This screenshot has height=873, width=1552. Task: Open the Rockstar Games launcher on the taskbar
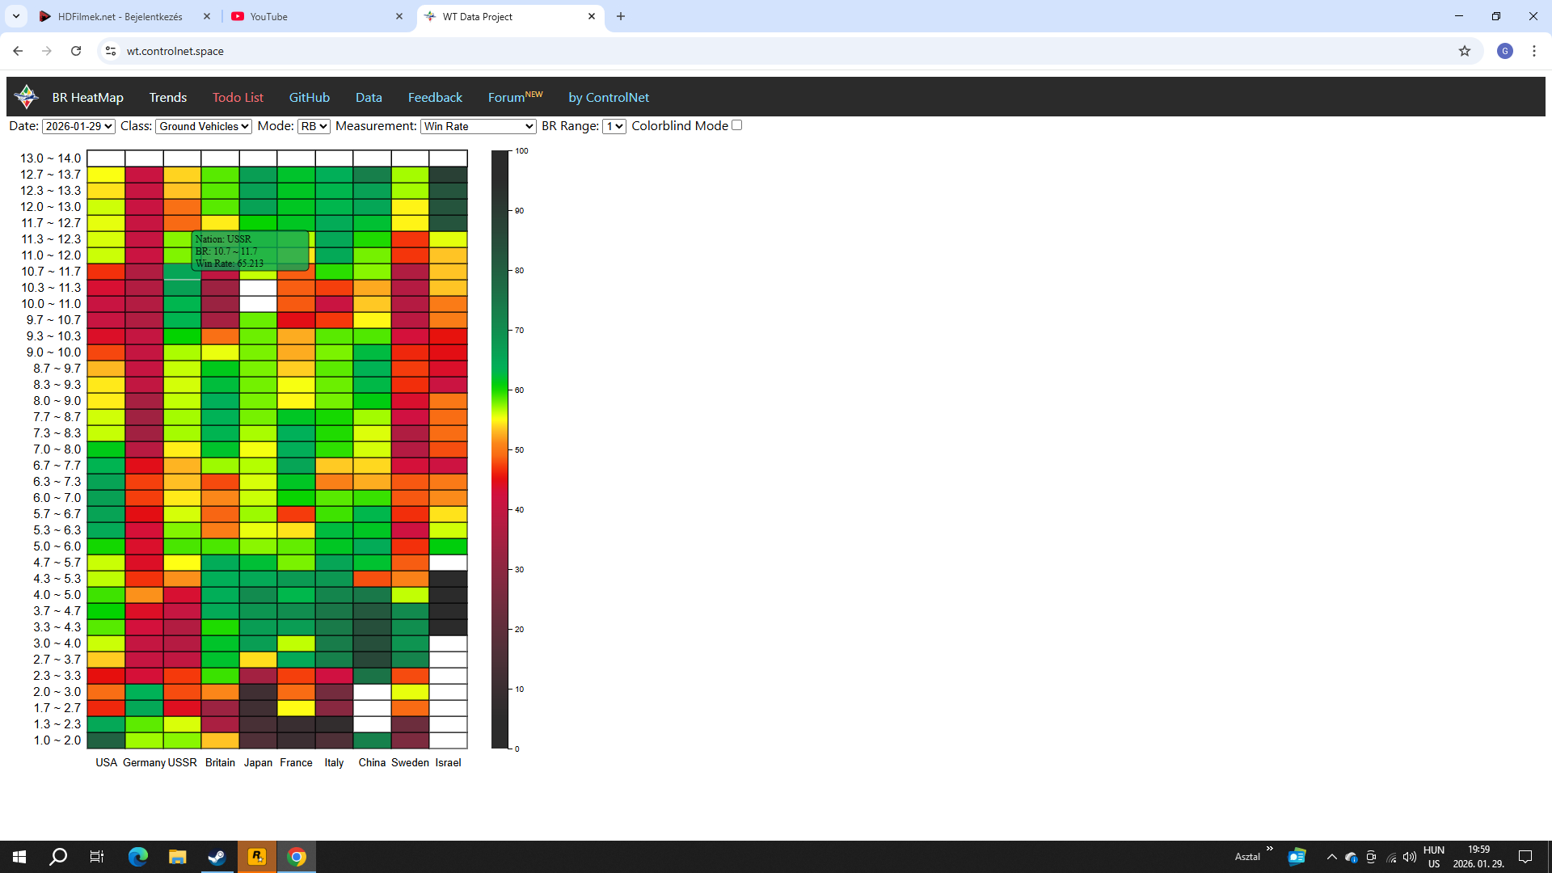pos(256,857)
